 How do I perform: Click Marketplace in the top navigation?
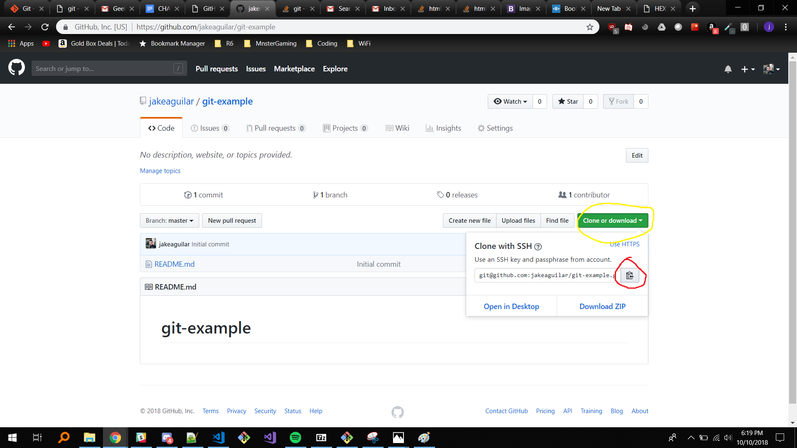pos(294,69)
